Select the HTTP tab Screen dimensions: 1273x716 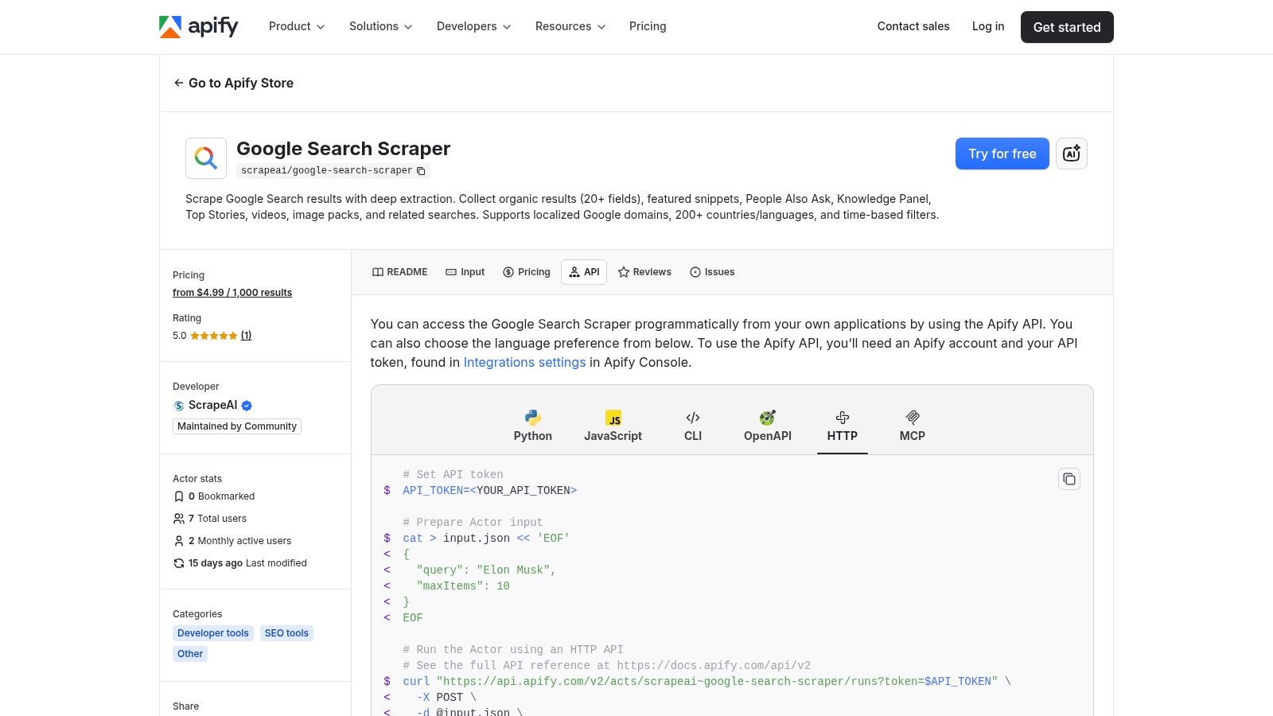click(x=843, y=426)
